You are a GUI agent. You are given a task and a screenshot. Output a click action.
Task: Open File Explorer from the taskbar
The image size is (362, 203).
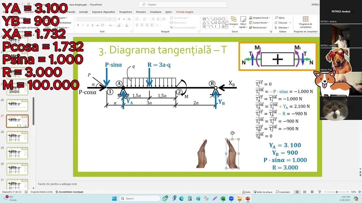click(240, 198)
